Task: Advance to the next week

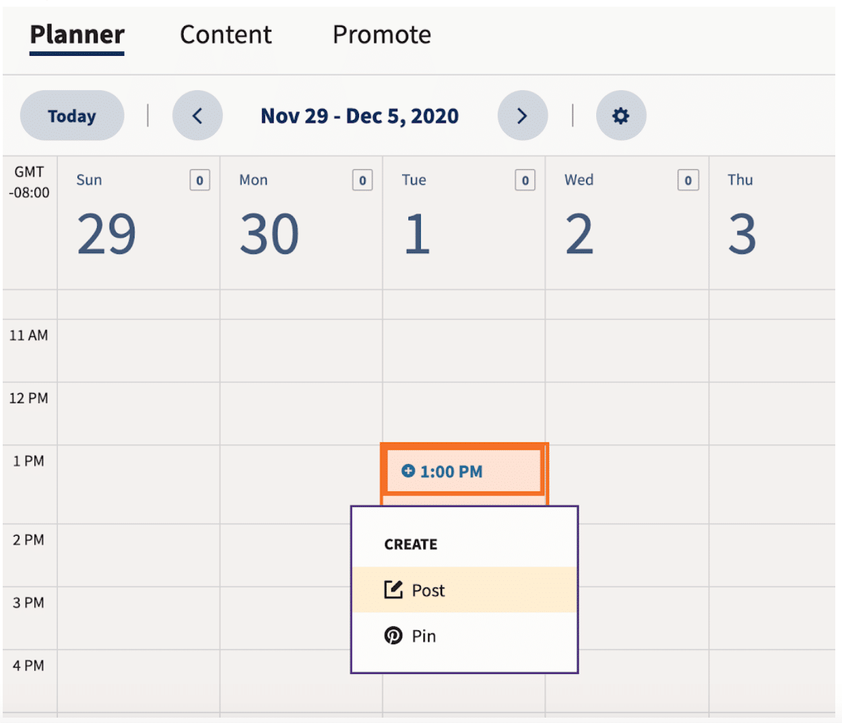Action: [522, 116]
